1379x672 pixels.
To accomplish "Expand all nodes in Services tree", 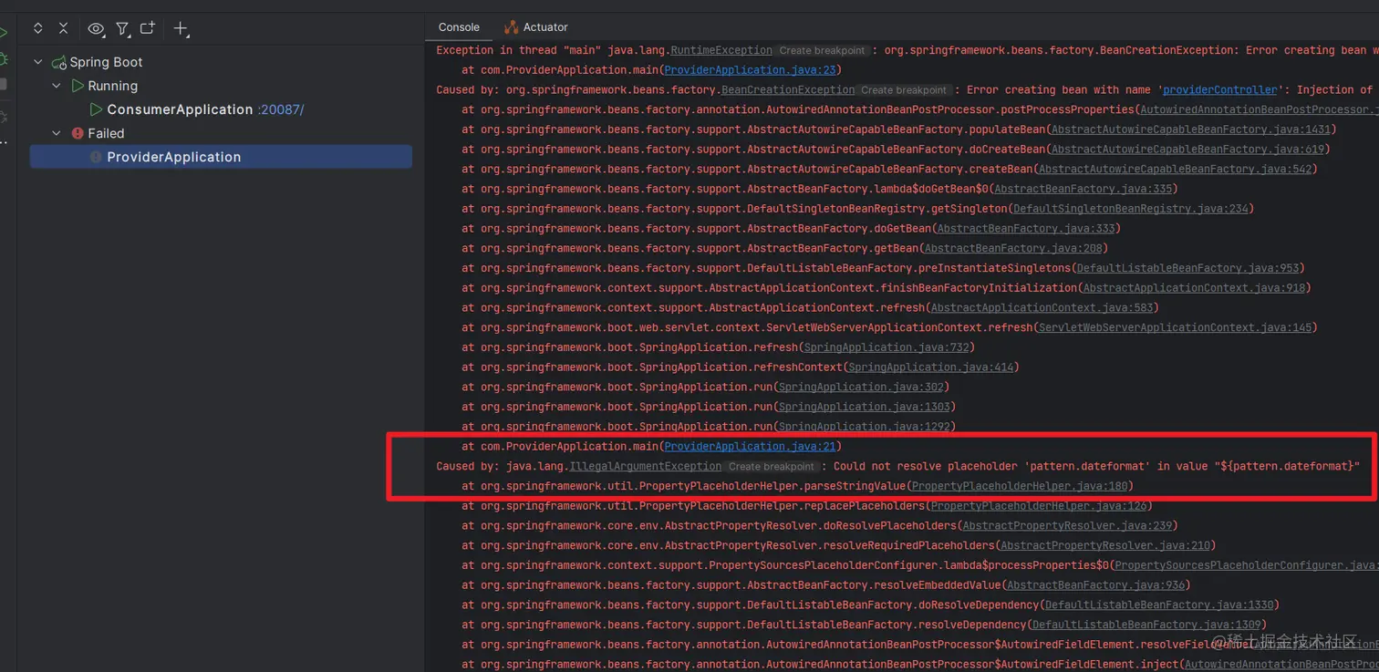I will click(38, 28).
